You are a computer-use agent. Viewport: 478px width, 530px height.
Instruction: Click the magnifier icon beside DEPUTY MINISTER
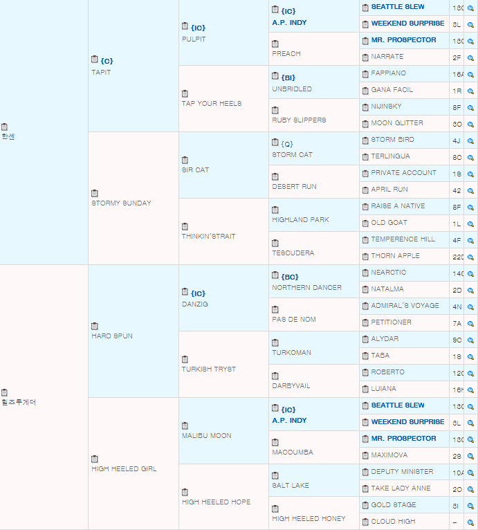pyautogui.click(x=470, y=473)
